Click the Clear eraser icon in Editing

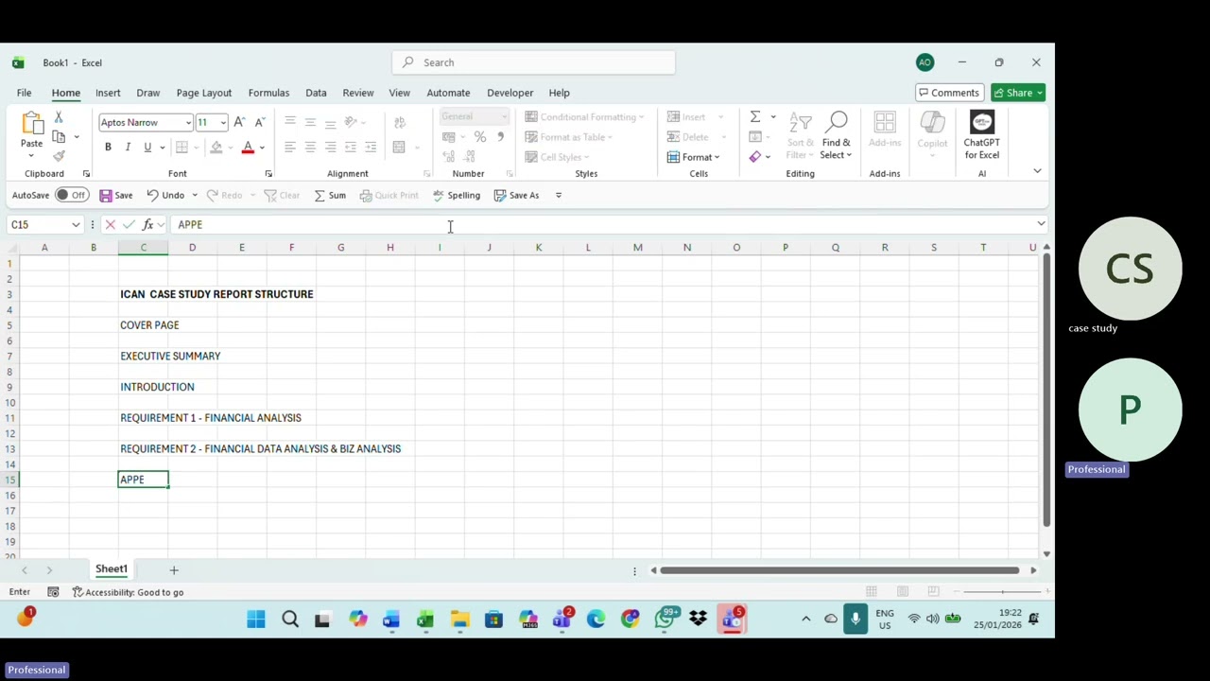coord(755,157)
